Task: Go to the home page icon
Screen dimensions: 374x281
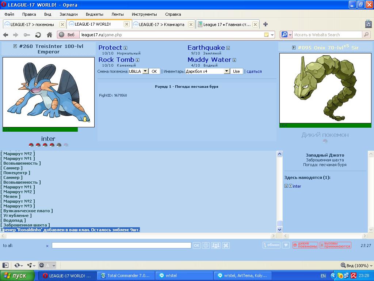Action: 49,35
